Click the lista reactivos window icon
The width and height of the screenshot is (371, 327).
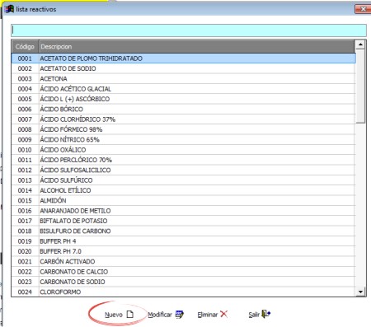click(9, 9)
